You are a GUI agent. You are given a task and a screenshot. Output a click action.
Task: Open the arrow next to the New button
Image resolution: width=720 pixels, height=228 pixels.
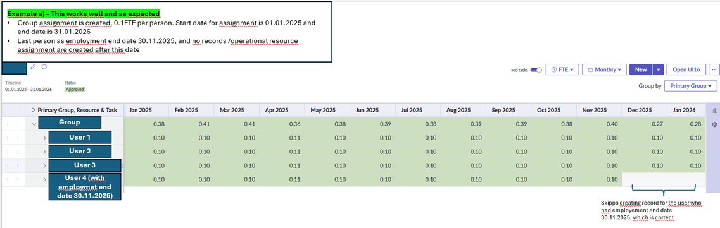click(x=659, y=69)
